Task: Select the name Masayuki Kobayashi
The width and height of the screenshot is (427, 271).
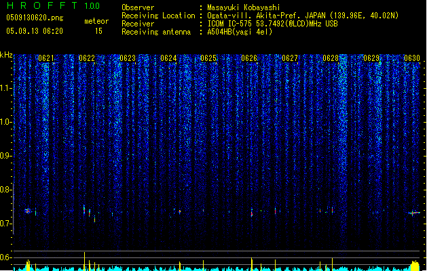Action: (x=244, y=7)
